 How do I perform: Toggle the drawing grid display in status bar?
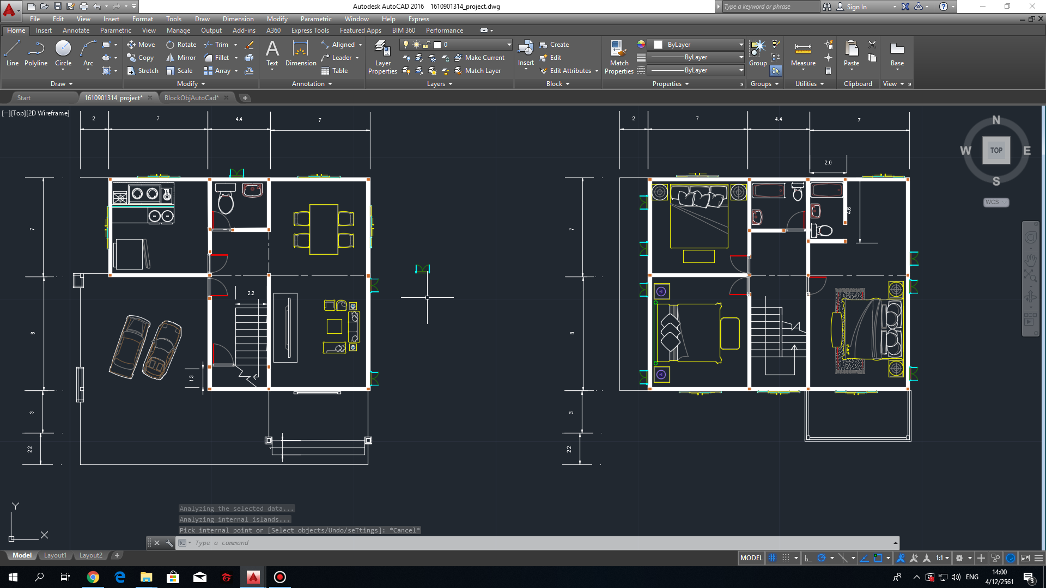[773, 558]
